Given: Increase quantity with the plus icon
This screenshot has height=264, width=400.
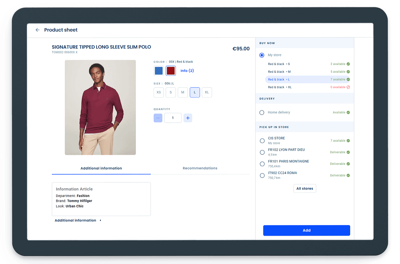Looking at the screenshot, I should coord(188,118).
